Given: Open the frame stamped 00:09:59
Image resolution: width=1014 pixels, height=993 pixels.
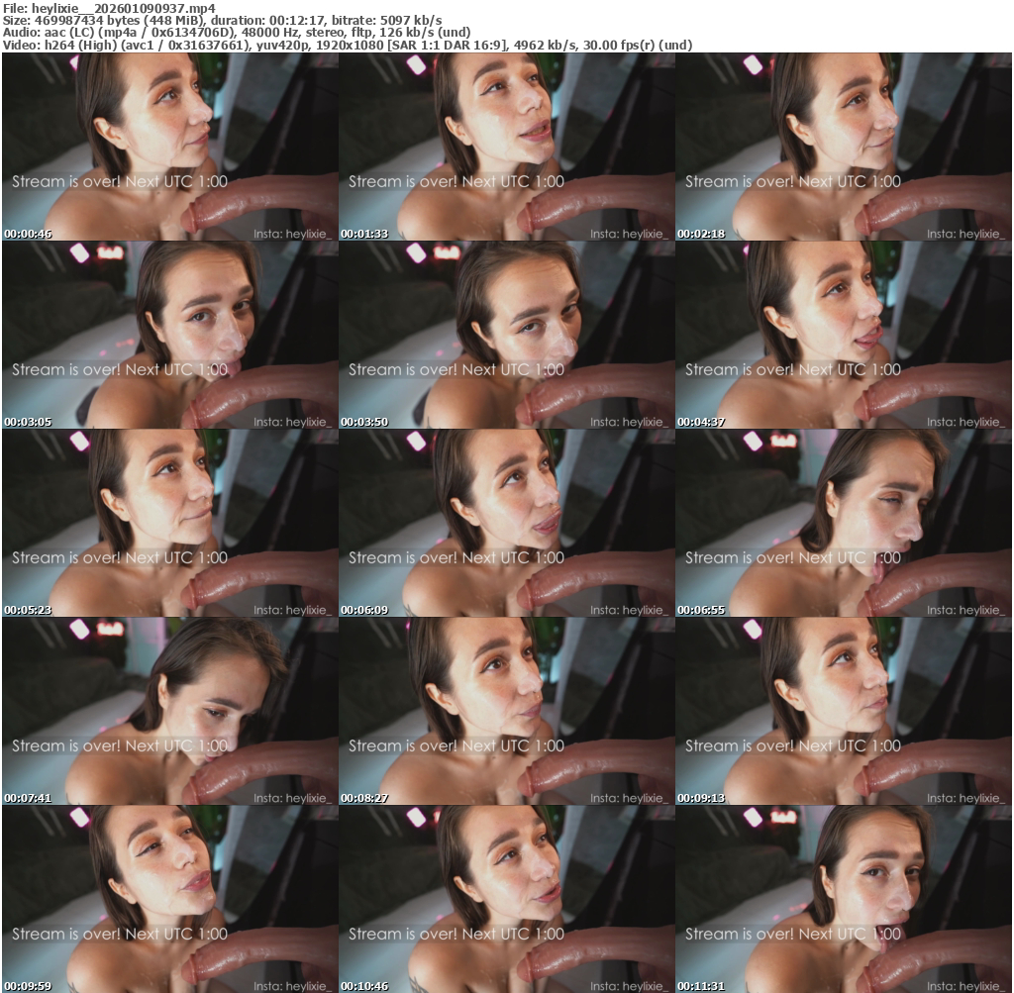Looking at the screenshot, I should click(x=170, y=899).
